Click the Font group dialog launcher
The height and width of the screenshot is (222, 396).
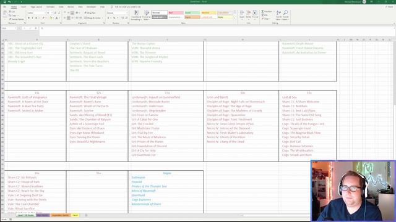coord(61,23)
